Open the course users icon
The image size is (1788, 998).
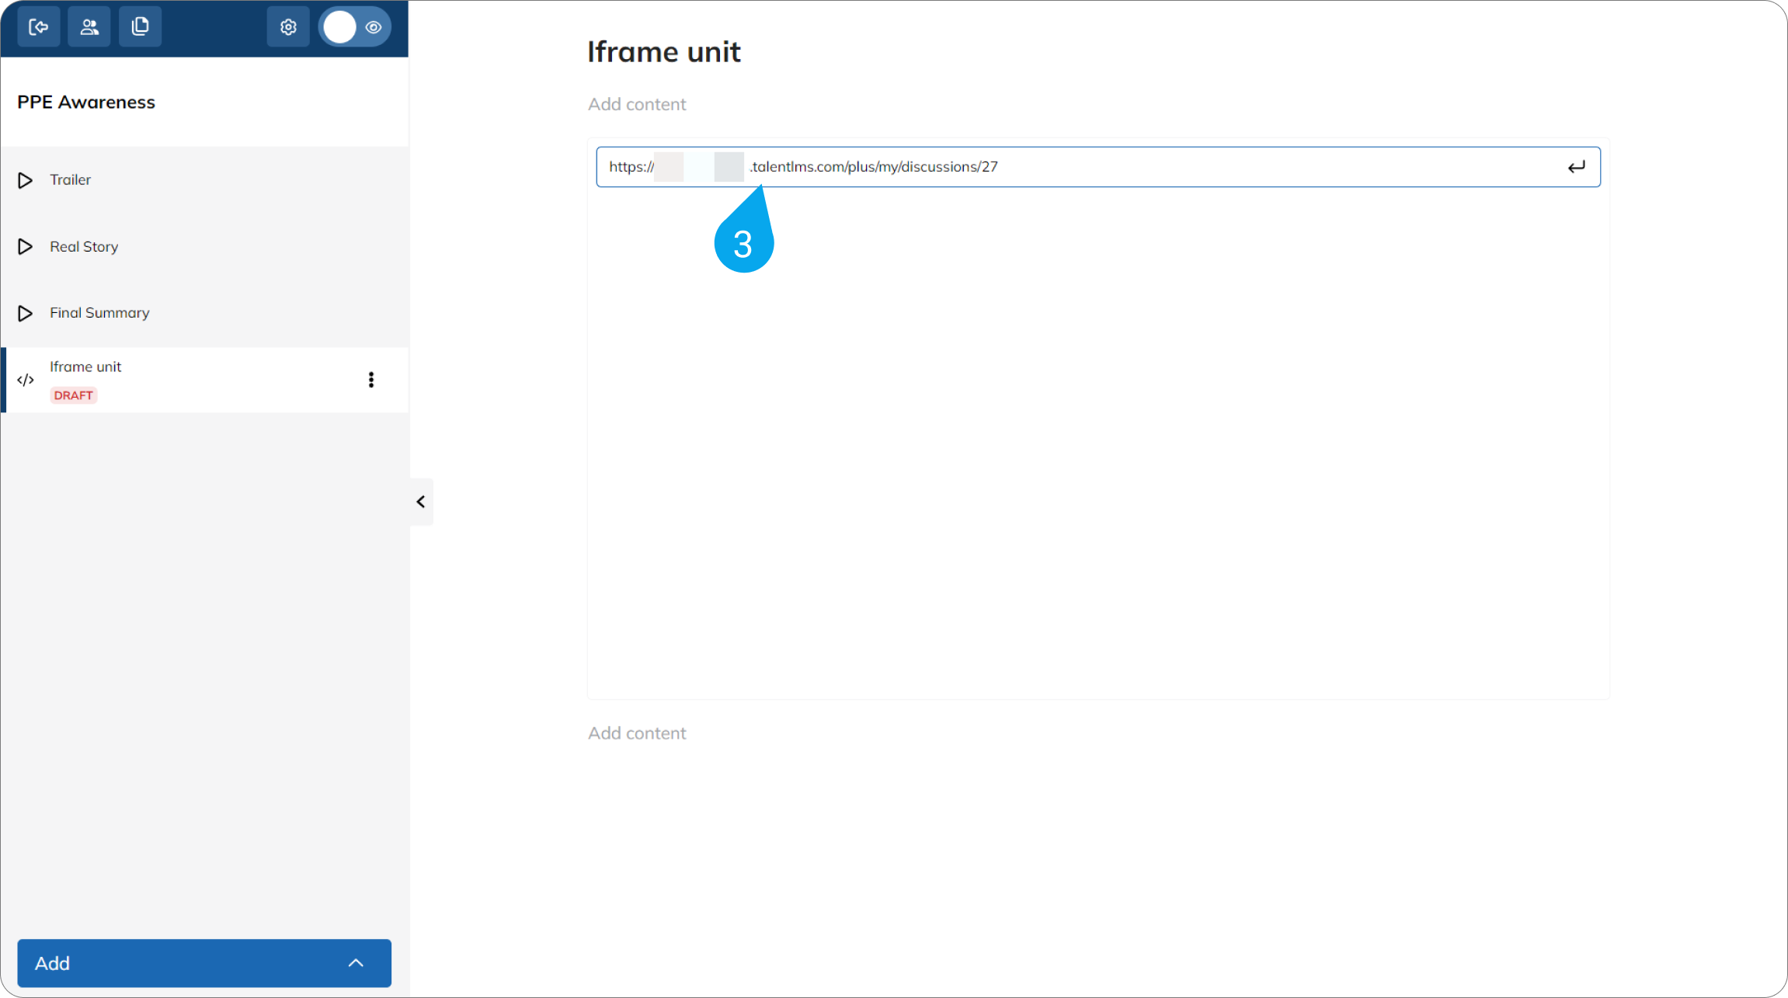89,27
